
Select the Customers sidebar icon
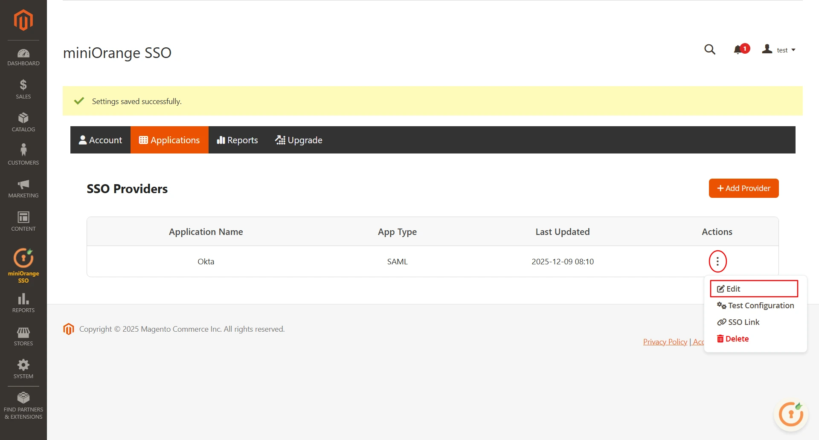[x=23, y=154]
